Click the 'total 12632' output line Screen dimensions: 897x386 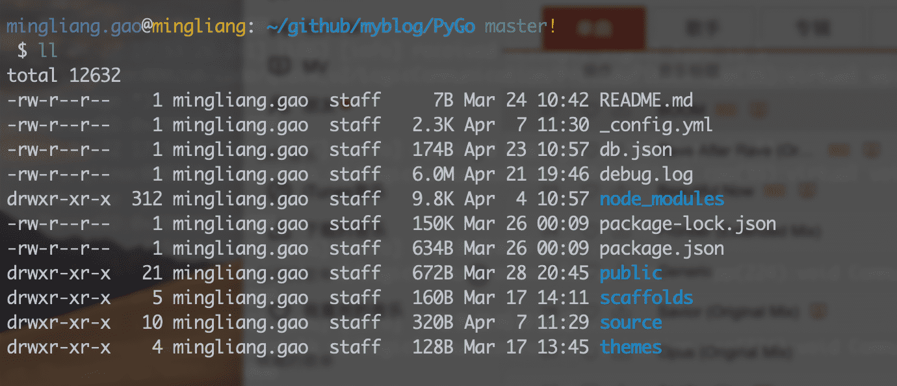64,75
